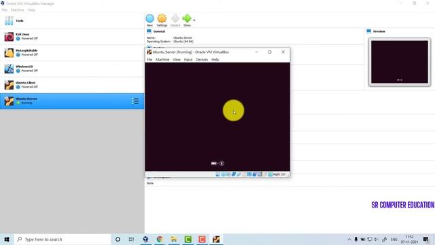Screen dimensions: 435x245
Task: Click the microphone tray icon
Action: click(x=356, y=239)
